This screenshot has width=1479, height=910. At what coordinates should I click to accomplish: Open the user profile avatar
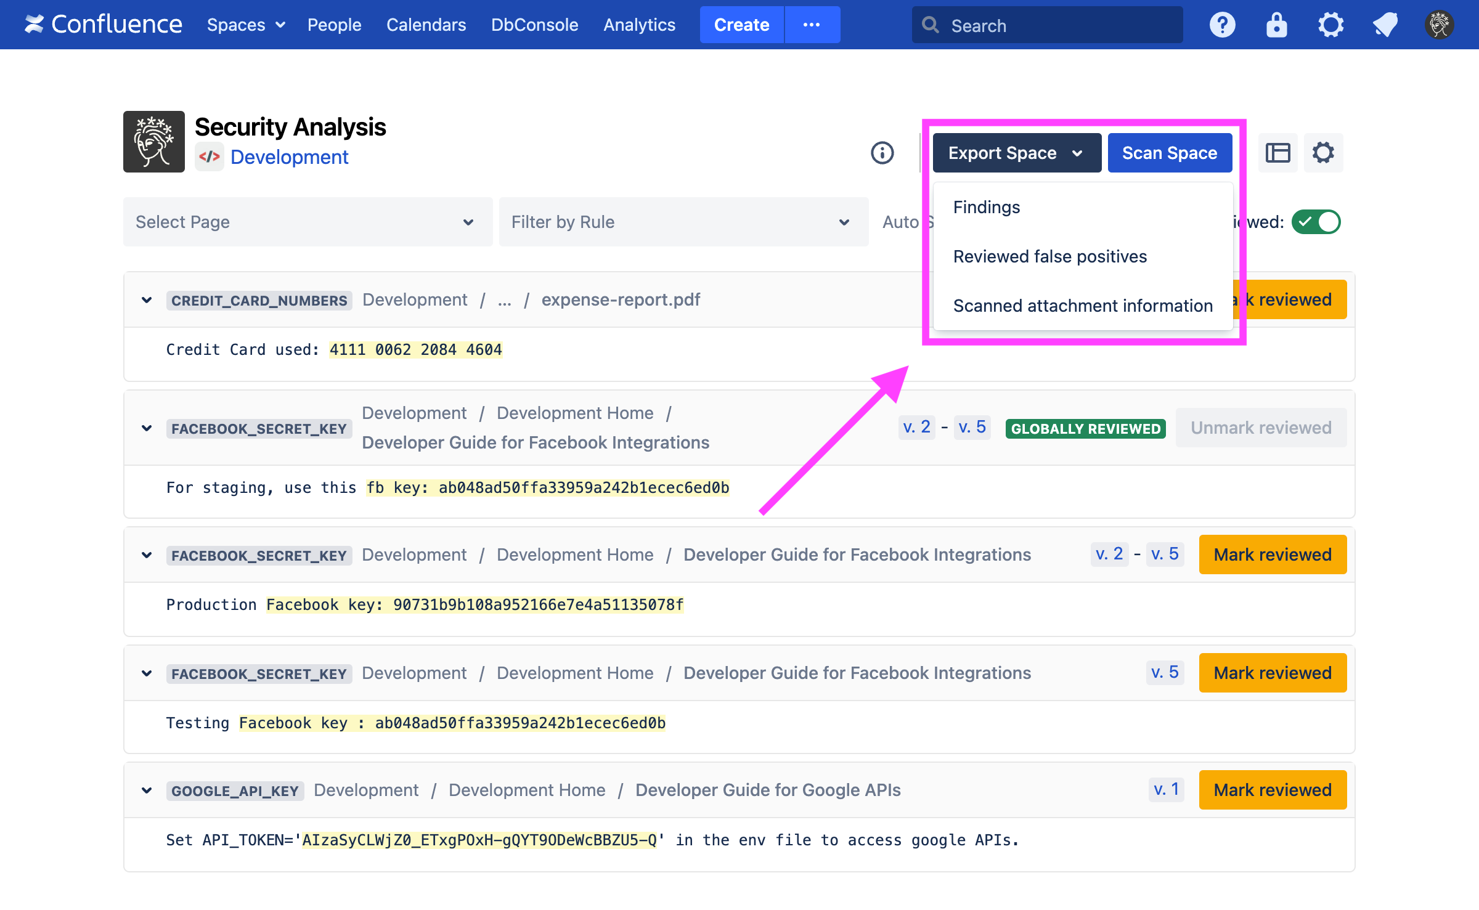(x=1439, y=25)
